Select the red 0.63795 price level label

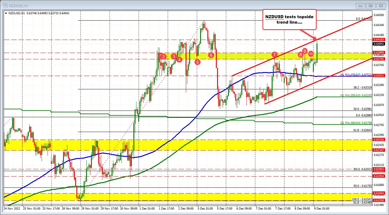(x=379, y=59)
